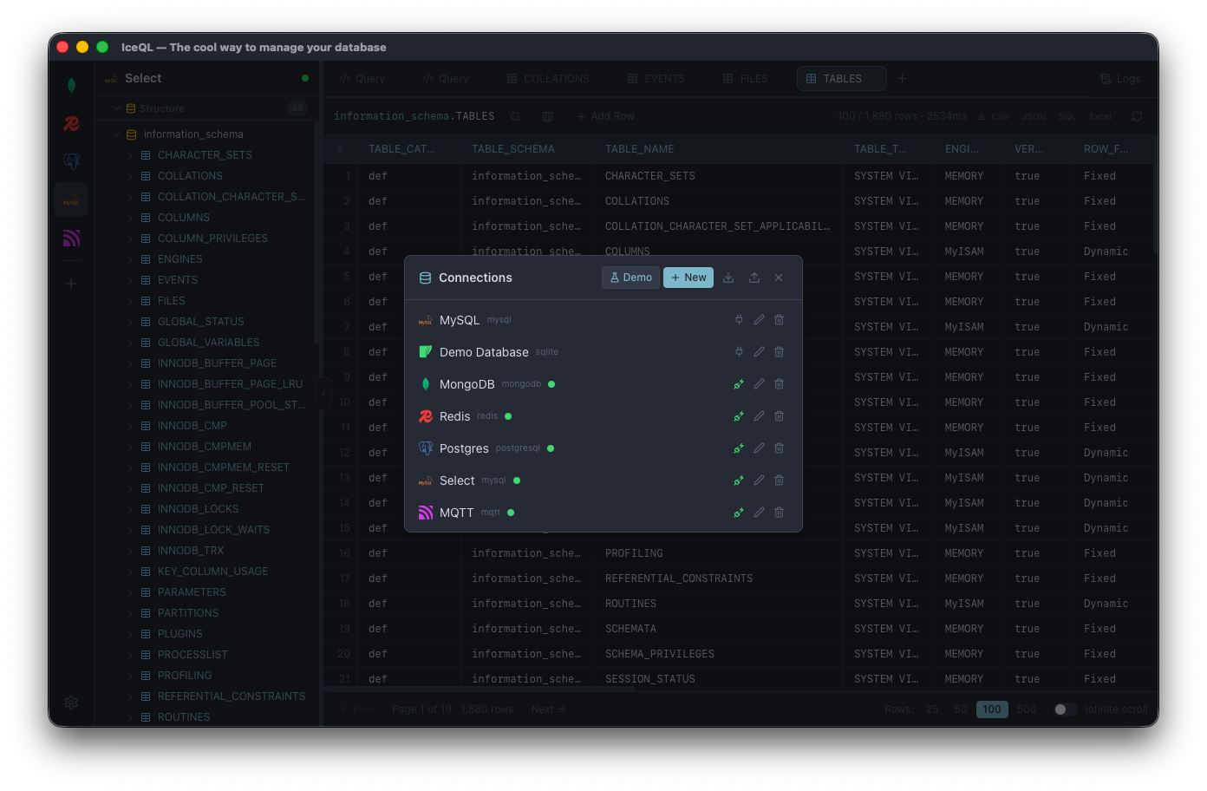Switch to the EVENTS tab

(656, 79)
